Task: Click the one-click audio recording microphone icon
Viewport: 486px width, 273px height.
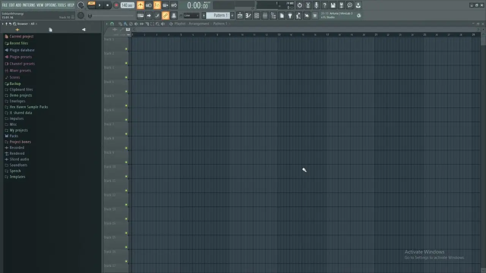Action: point(316,5)
